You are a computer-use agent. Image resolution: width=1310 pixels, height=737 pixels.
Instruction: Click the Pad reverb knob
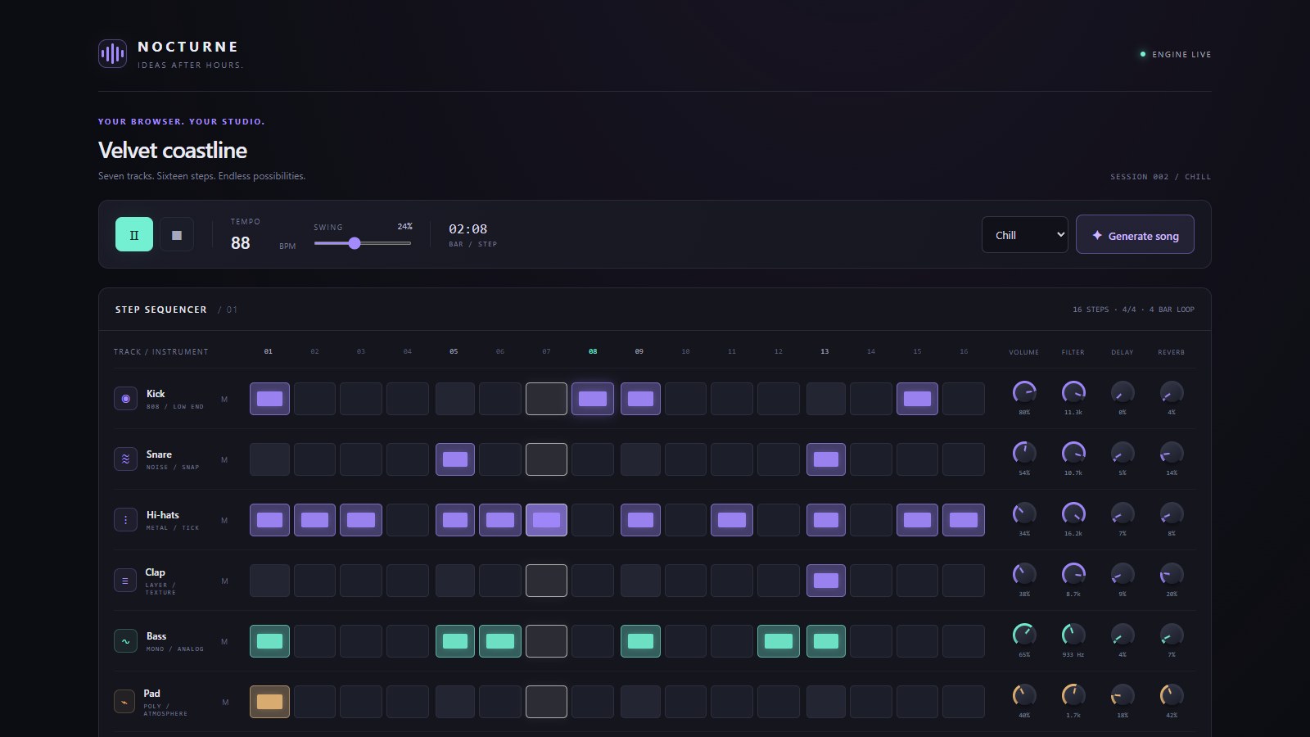pyautogui.click(x=1172, y=695)
